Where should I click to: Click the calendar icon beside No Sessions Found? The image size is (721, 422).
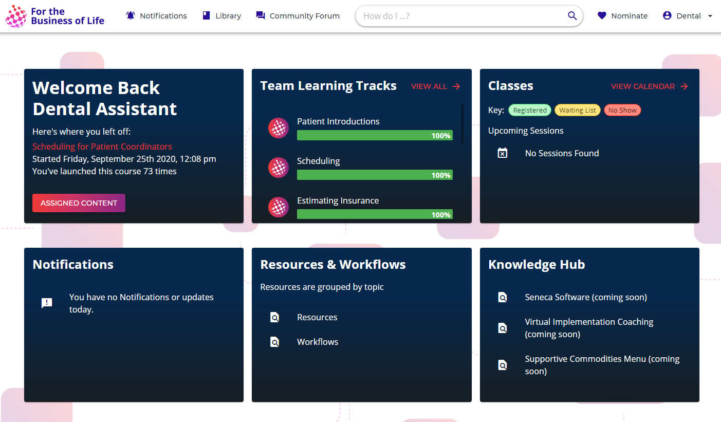[x=503, y=153]
